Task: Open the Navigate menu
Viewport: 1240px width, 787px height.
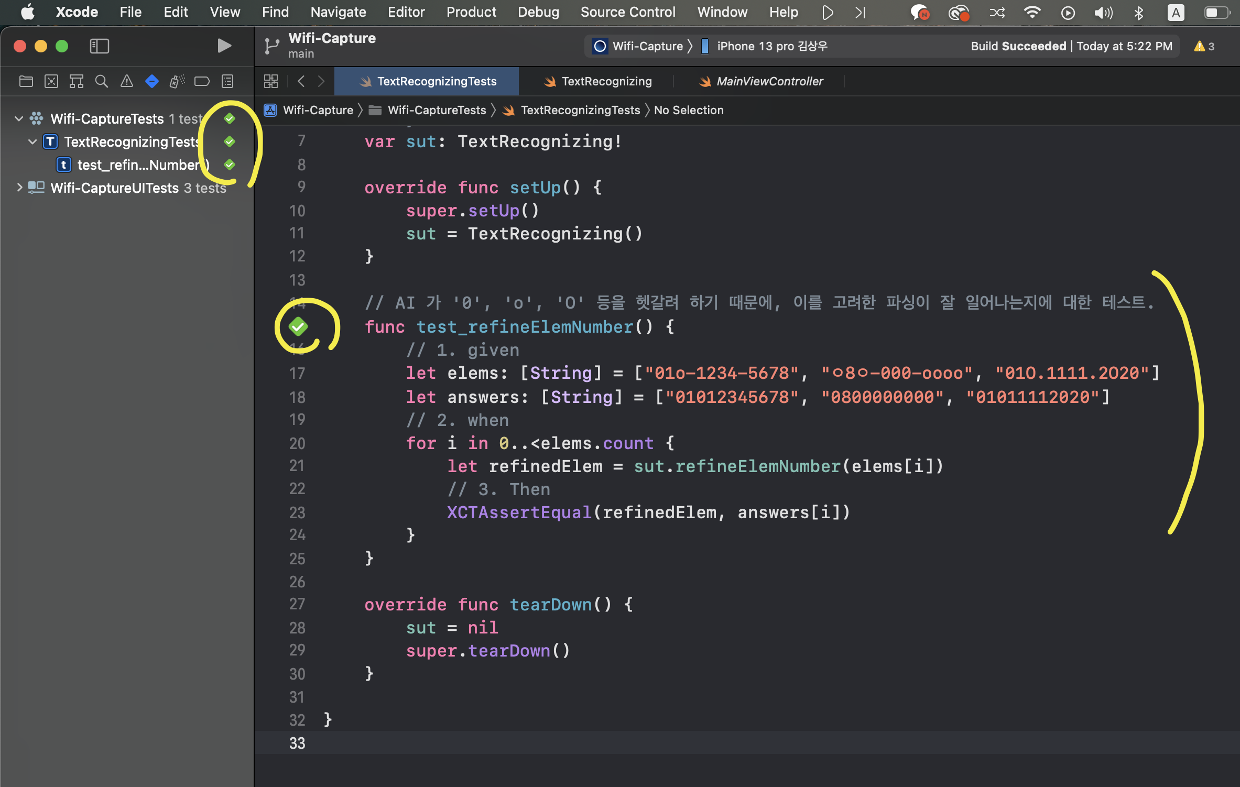Action: click(338, 12)
